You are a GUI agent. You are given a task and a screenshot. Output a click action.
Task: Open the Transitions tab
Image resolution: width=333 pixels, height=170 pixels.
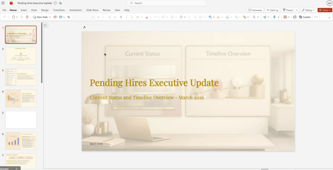59,10
